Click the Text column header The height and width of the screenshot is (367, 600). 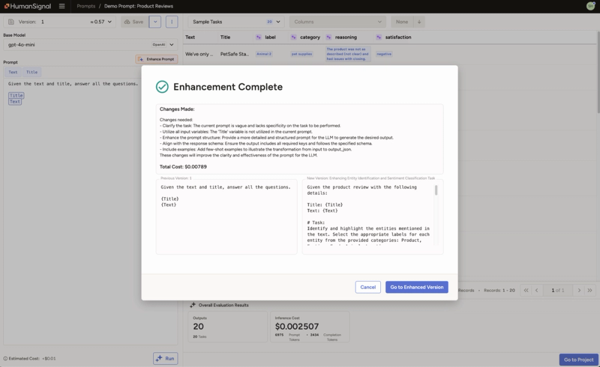[x=190, y=37]
